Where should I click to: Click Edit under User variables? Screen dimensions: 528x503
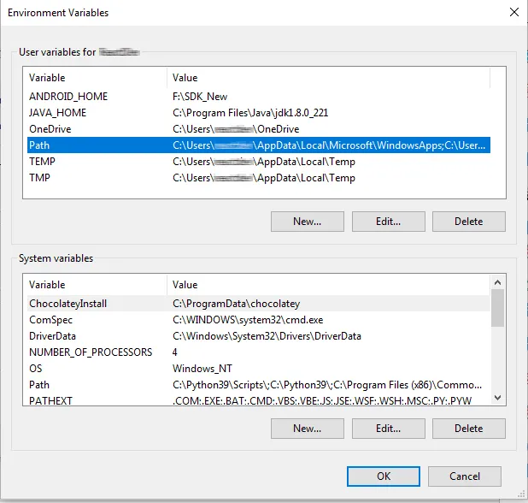coord(388,222)
